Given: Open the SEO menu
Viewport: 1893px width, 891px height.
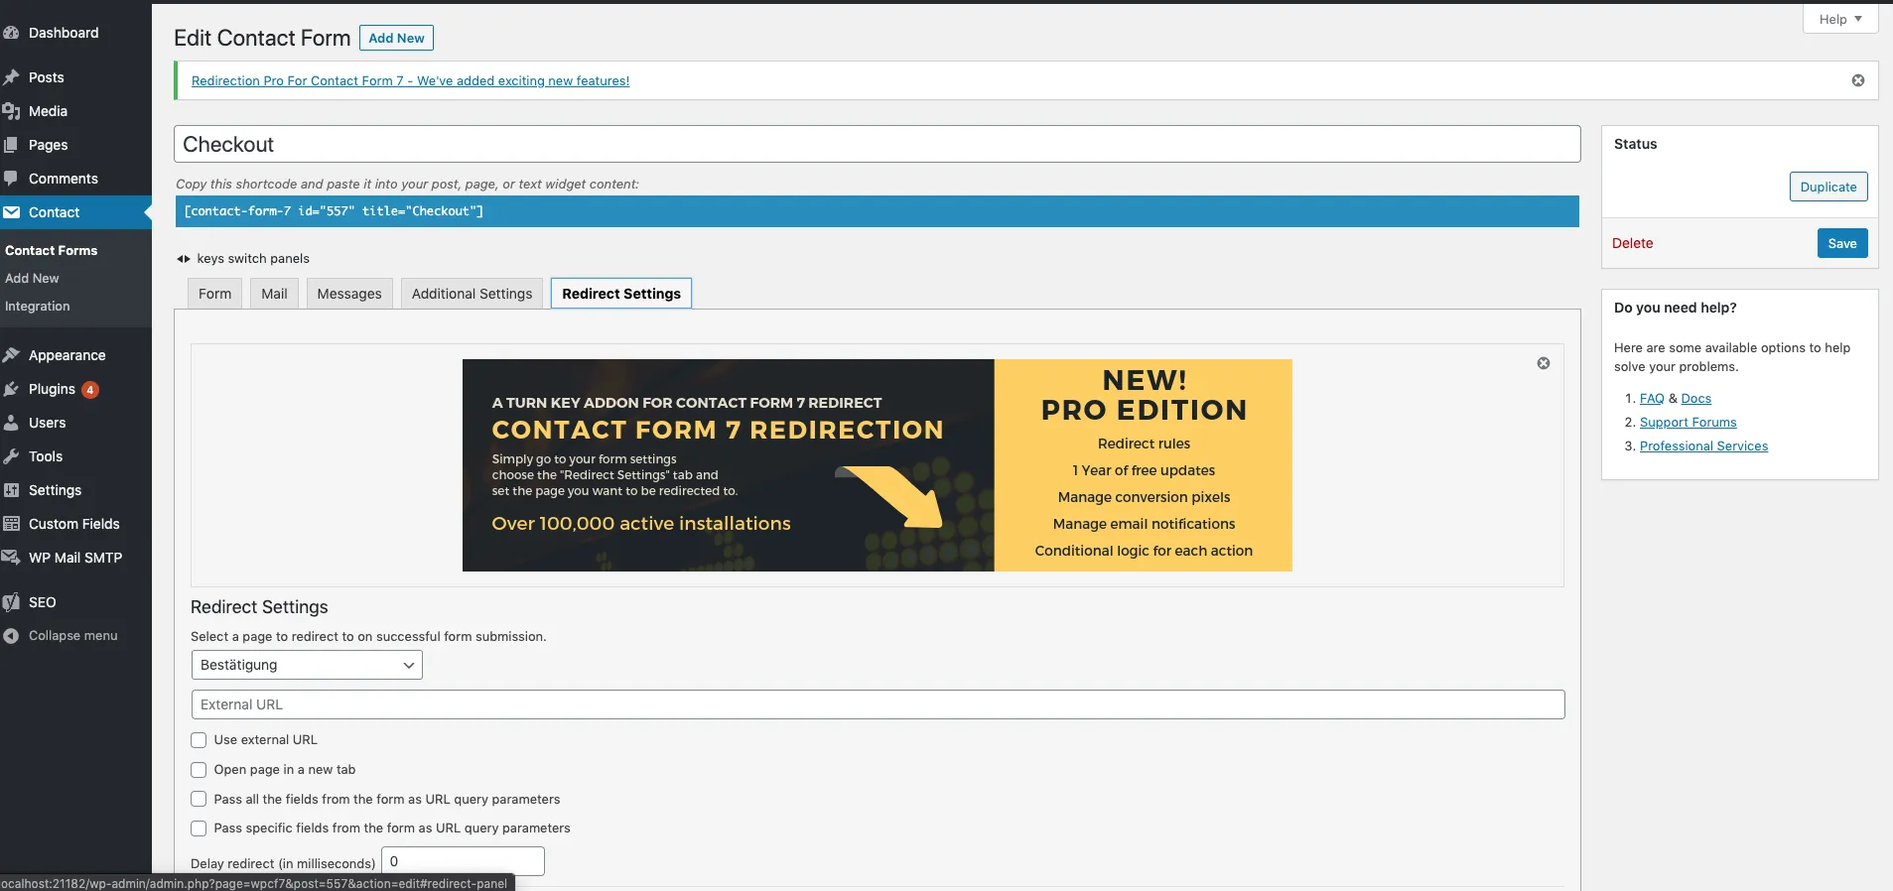Looking at the screenshot, I should point(42,602).
